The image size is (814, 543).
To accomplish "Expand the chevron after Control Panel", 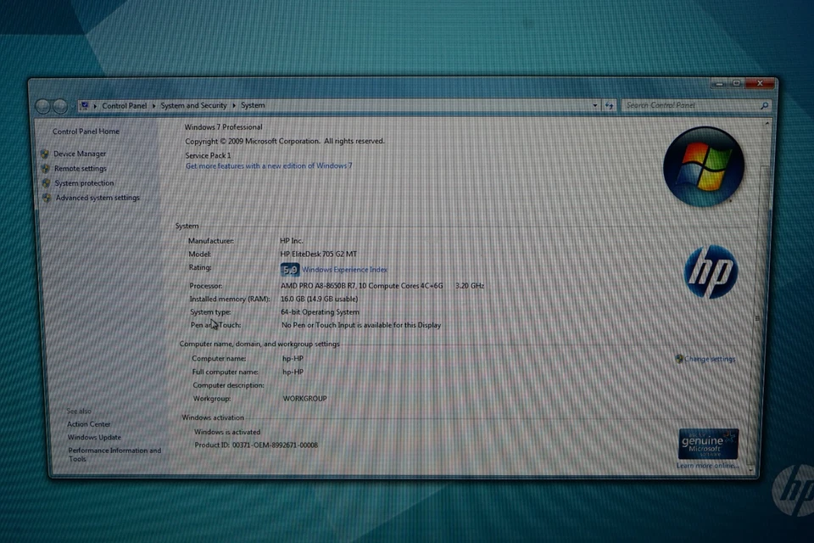I will pyautogui.click(x=155, y=105).
